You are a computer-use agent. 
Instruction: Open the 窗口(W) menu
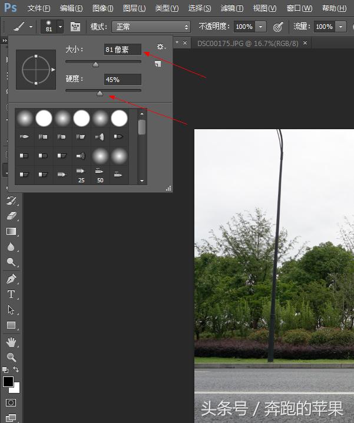point(299,8)
